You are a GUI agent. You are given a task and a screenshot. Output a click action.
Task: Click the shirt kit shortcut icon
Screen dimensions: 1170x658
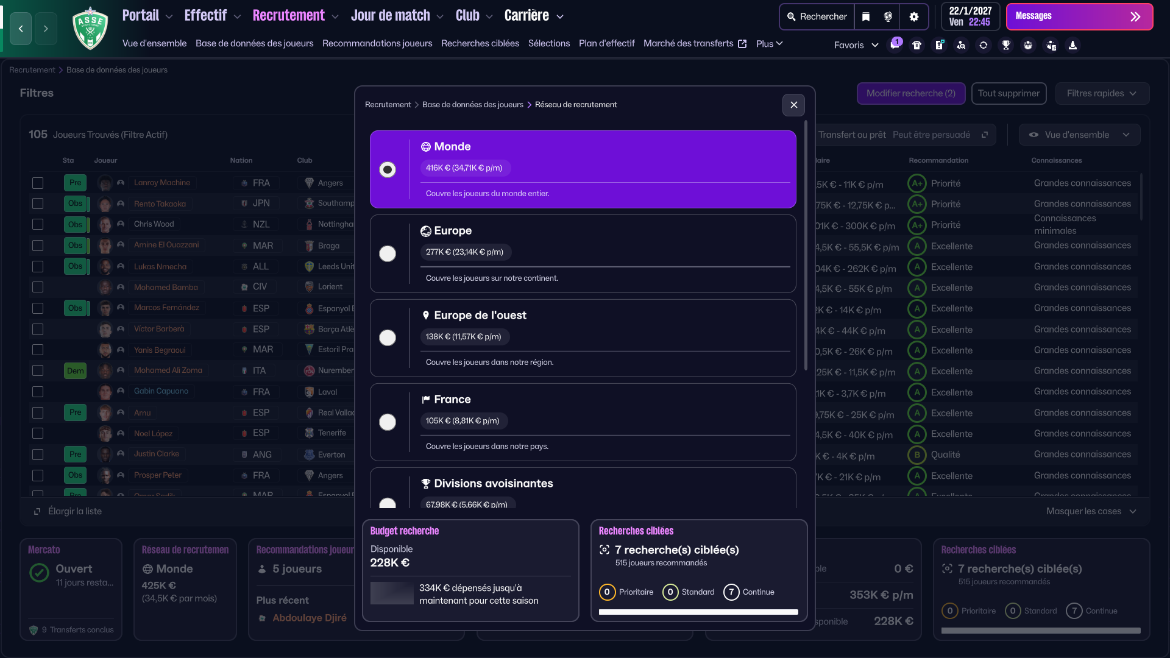coord(916,45)
